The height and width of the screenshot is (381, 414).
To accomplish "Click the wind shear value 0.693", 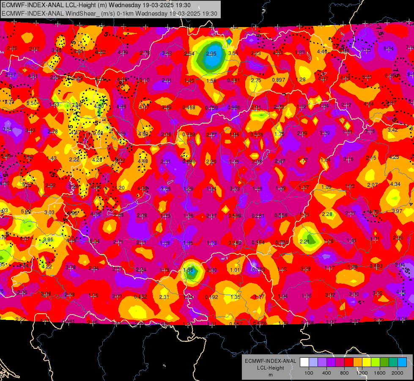I will point(376,266).
